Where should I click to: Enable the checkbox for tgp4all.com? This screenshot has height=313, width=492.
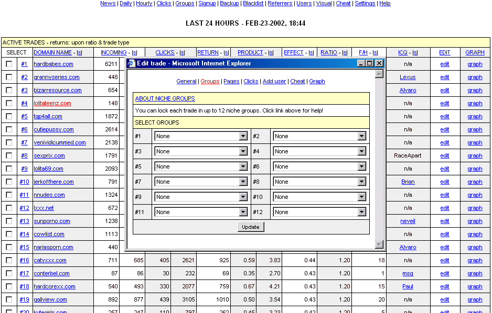tap(9, 116)
